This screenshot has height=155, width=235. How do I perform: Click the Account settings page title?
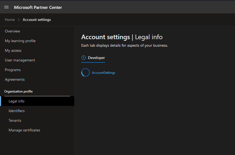(x=104, y=37)
